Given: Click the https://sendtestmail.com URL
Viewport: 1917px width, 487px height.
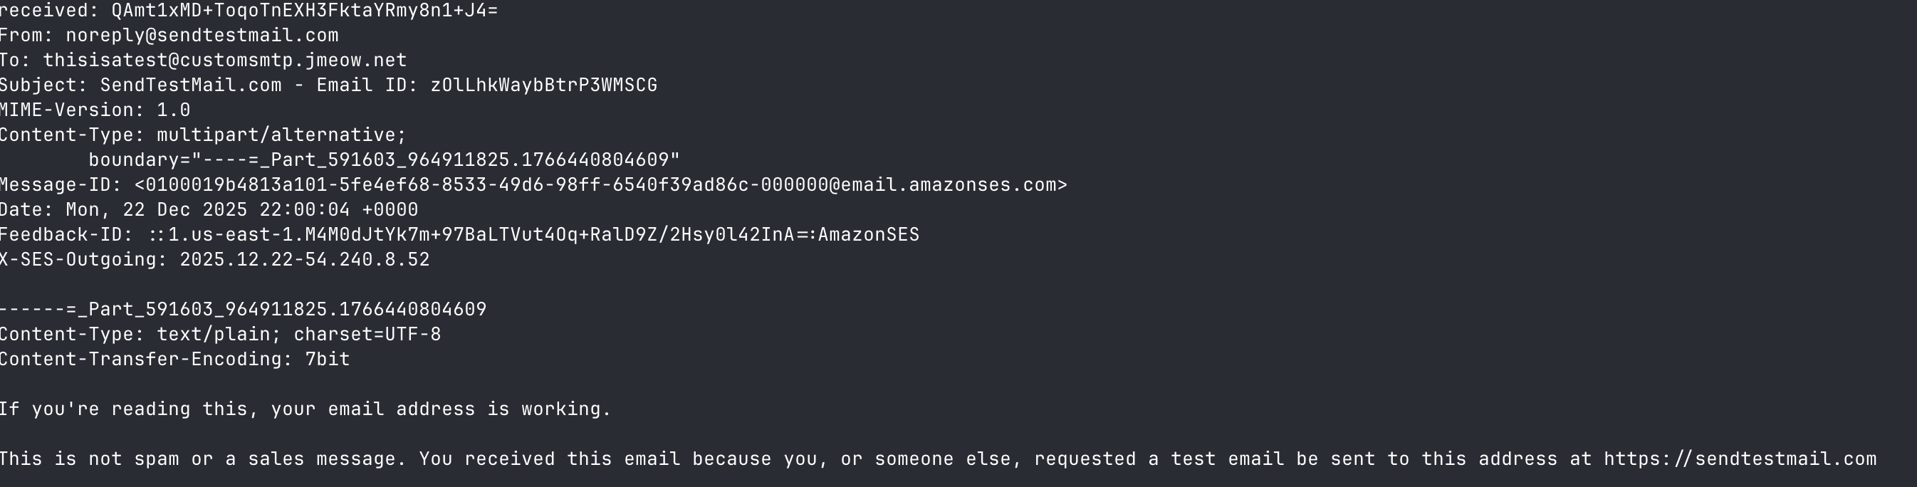Looking at the screenshot, I should (1739, 459).
